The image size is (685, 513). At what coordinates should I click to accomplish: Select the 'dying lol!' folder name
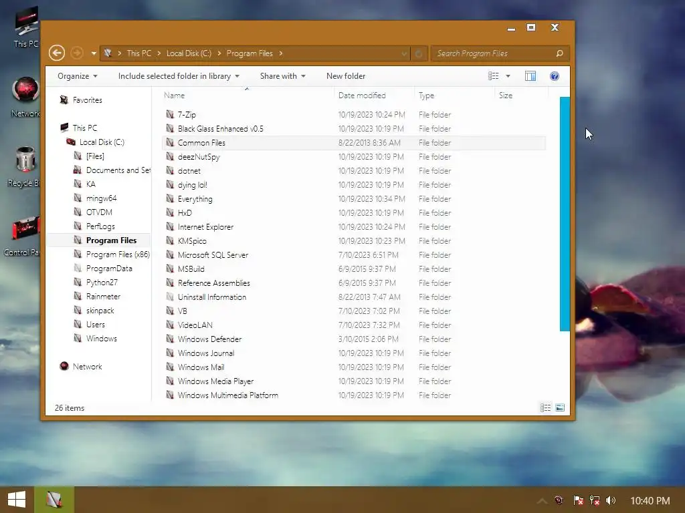(x=192, y=185)
